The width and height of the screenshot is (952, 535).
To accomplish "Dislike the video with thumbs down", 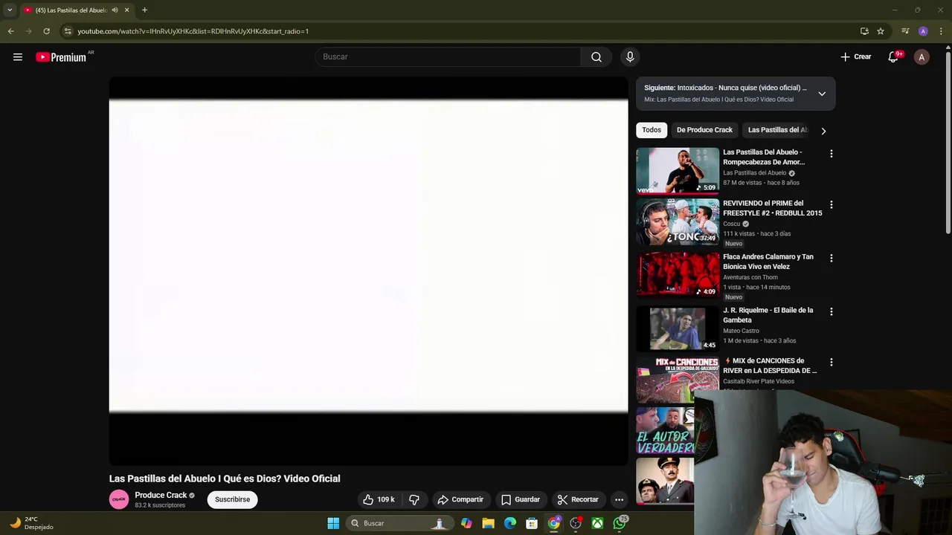I will point(414,499).
